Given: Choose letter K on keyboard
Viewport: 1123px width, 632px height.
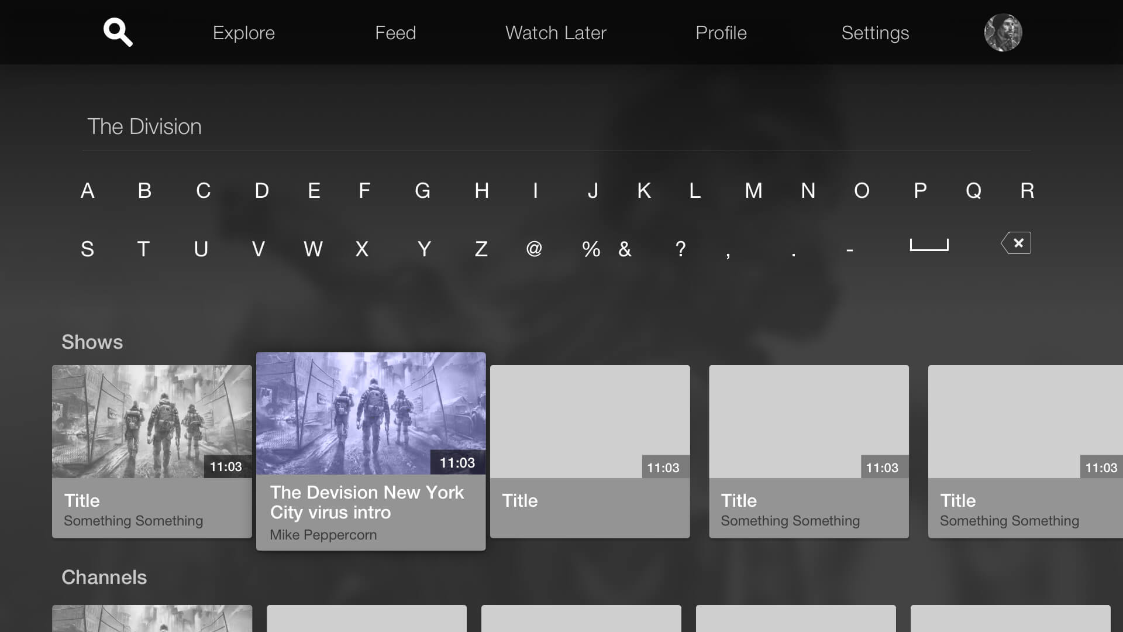Looking at the screenshot, I should click(644, 191).
